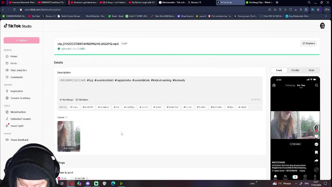Click inside the description text field

tap(160, 87)
